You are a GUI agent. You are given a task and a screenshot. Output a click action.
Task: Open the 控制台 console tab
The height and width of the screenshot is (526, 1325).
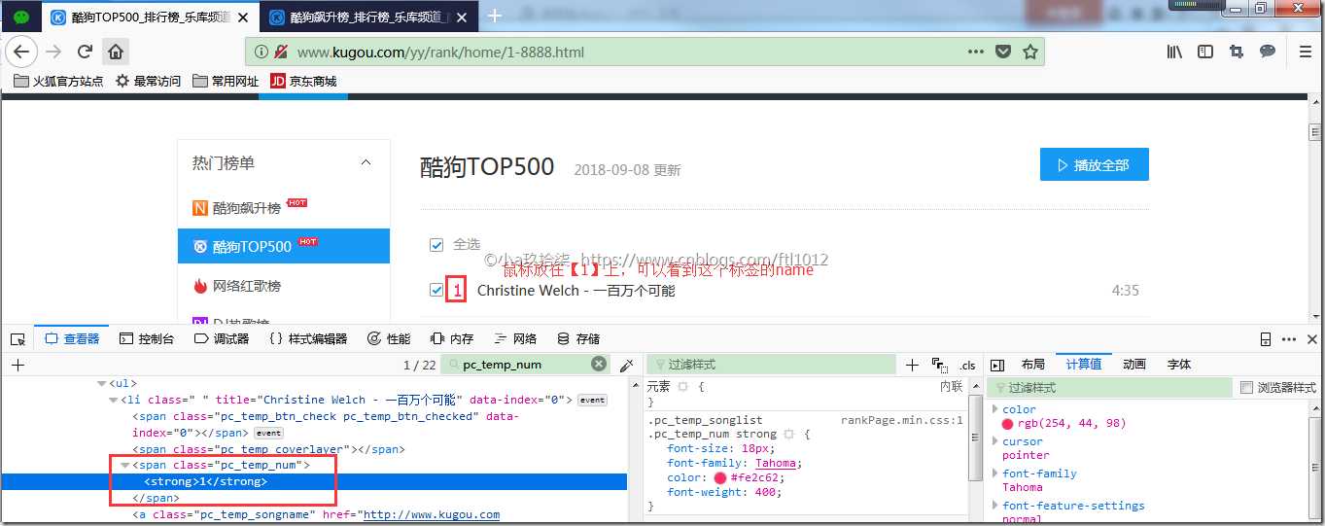click(147, 338)
